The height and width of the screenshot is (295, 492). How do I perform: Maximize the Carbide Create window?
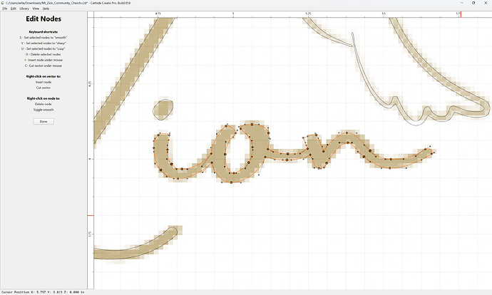pos(473,3)
